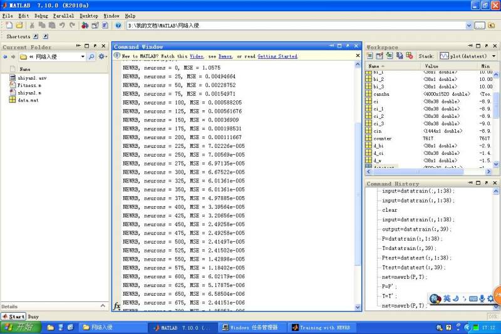Click the current directory path field
This screenshot has width=501, height=334.
coord(296,26)
